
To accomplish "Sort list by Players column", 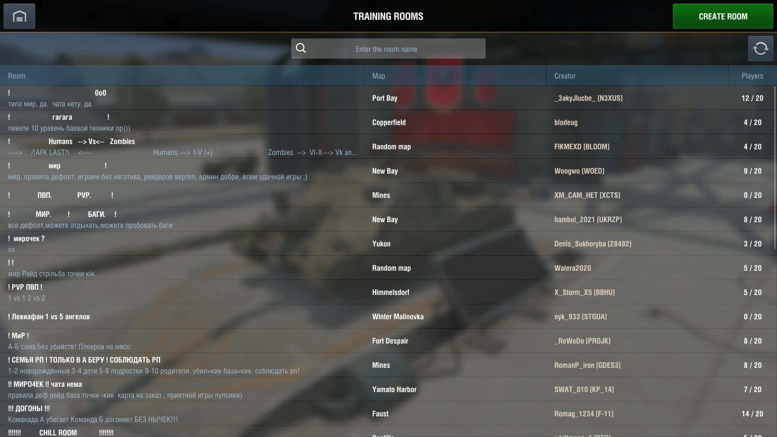I will (752, 76).
